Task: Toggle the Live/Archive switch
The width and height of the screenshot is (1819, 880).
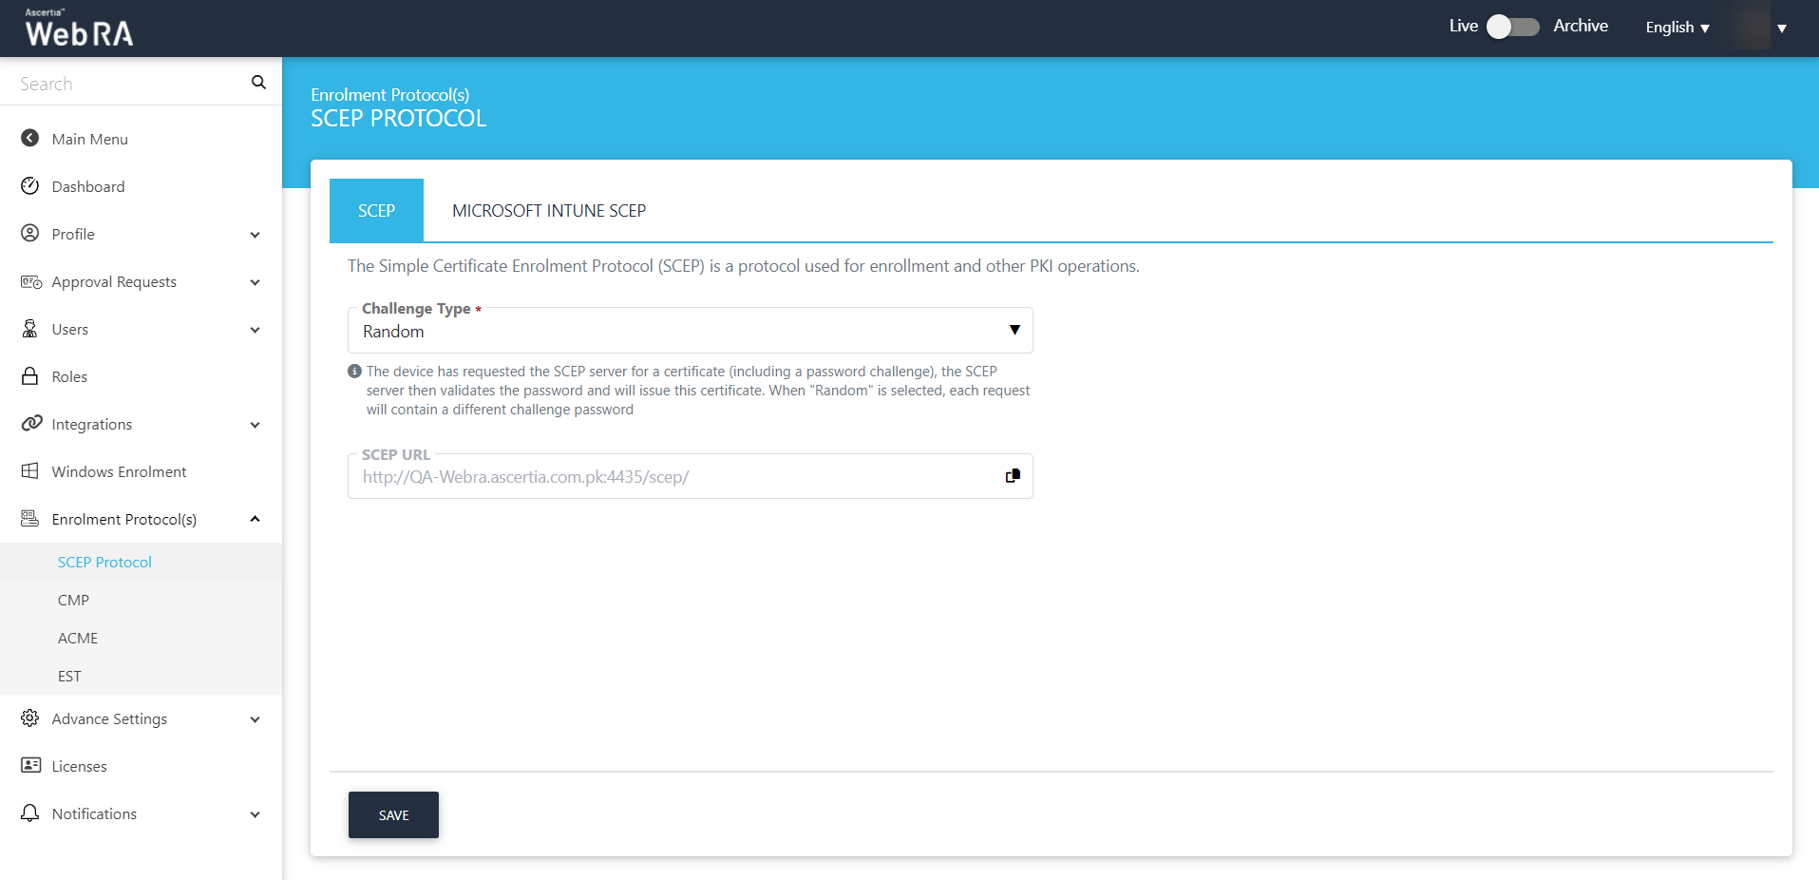Action: coord(1512,27)
